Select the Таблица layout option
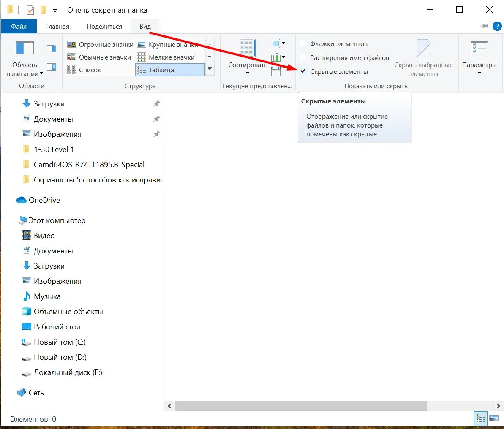504x429 pixels. 170,70
